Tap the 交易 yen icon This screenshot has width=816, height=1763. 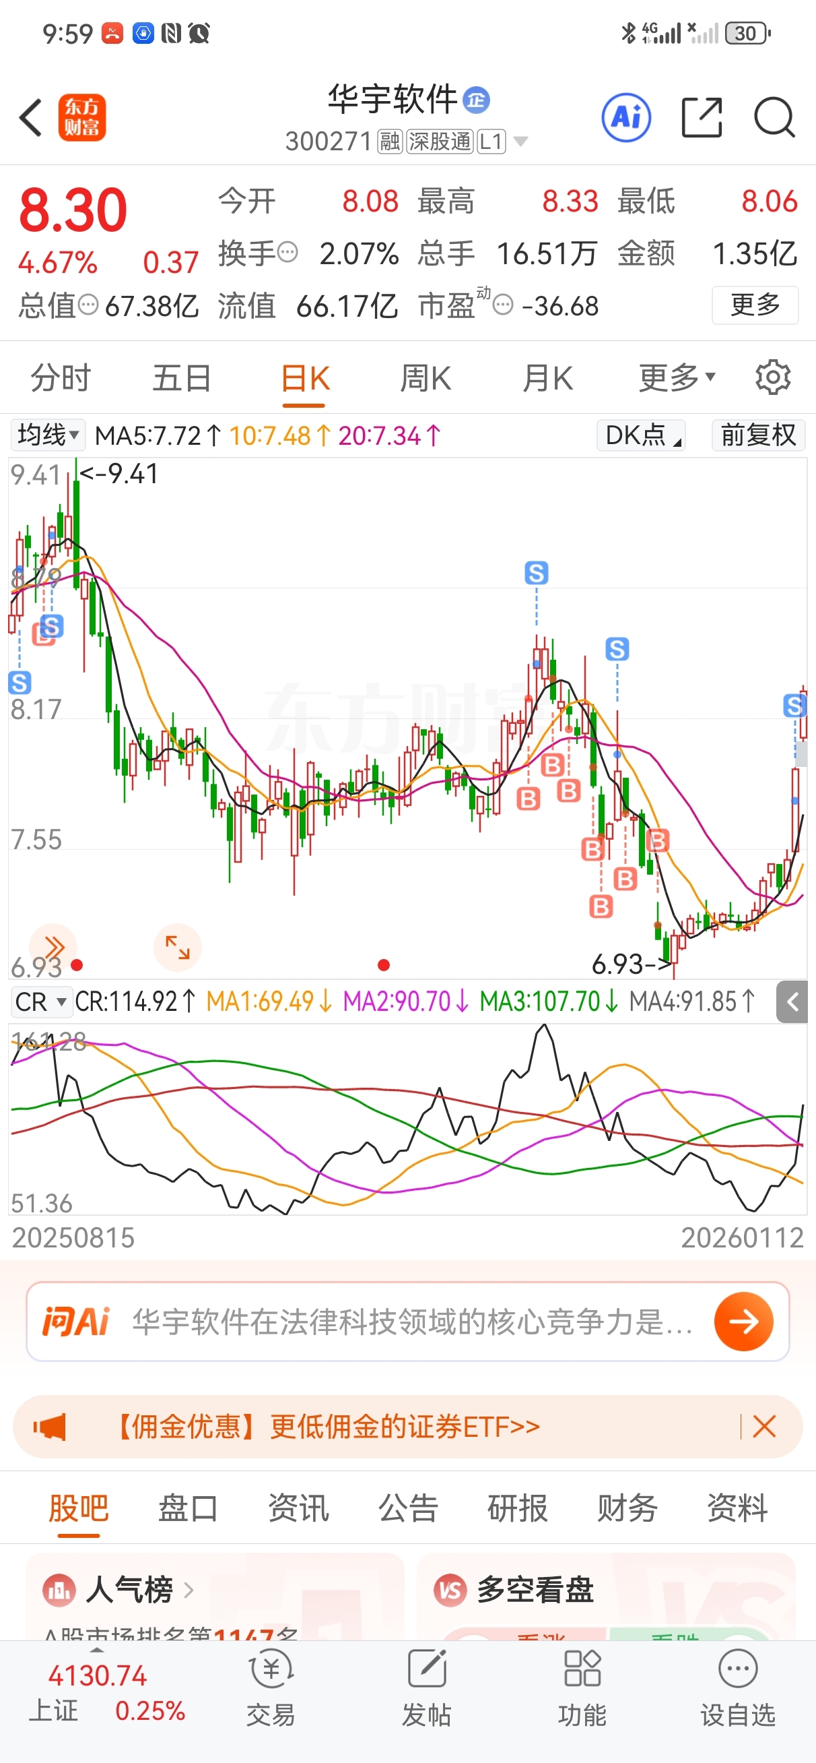[x=271, y=1670]
